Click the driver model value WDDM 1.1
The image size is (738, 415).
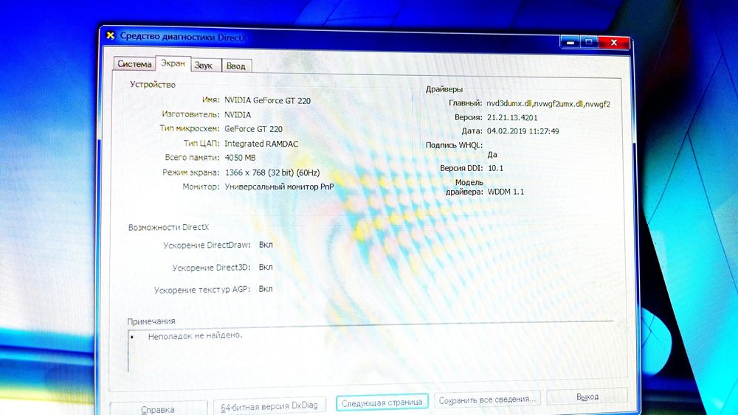[x=506, y=192]
